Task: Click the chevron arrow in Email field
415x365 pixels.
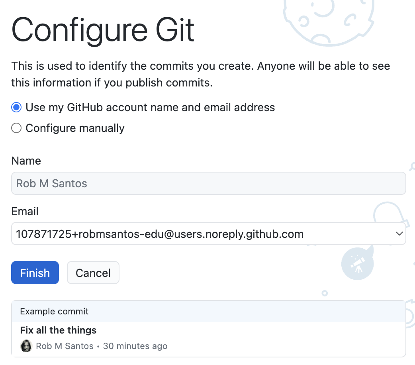Action: 399,234
